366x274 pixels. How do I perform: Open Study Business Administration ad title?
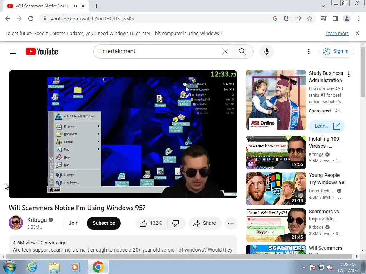tap(326, 77)
